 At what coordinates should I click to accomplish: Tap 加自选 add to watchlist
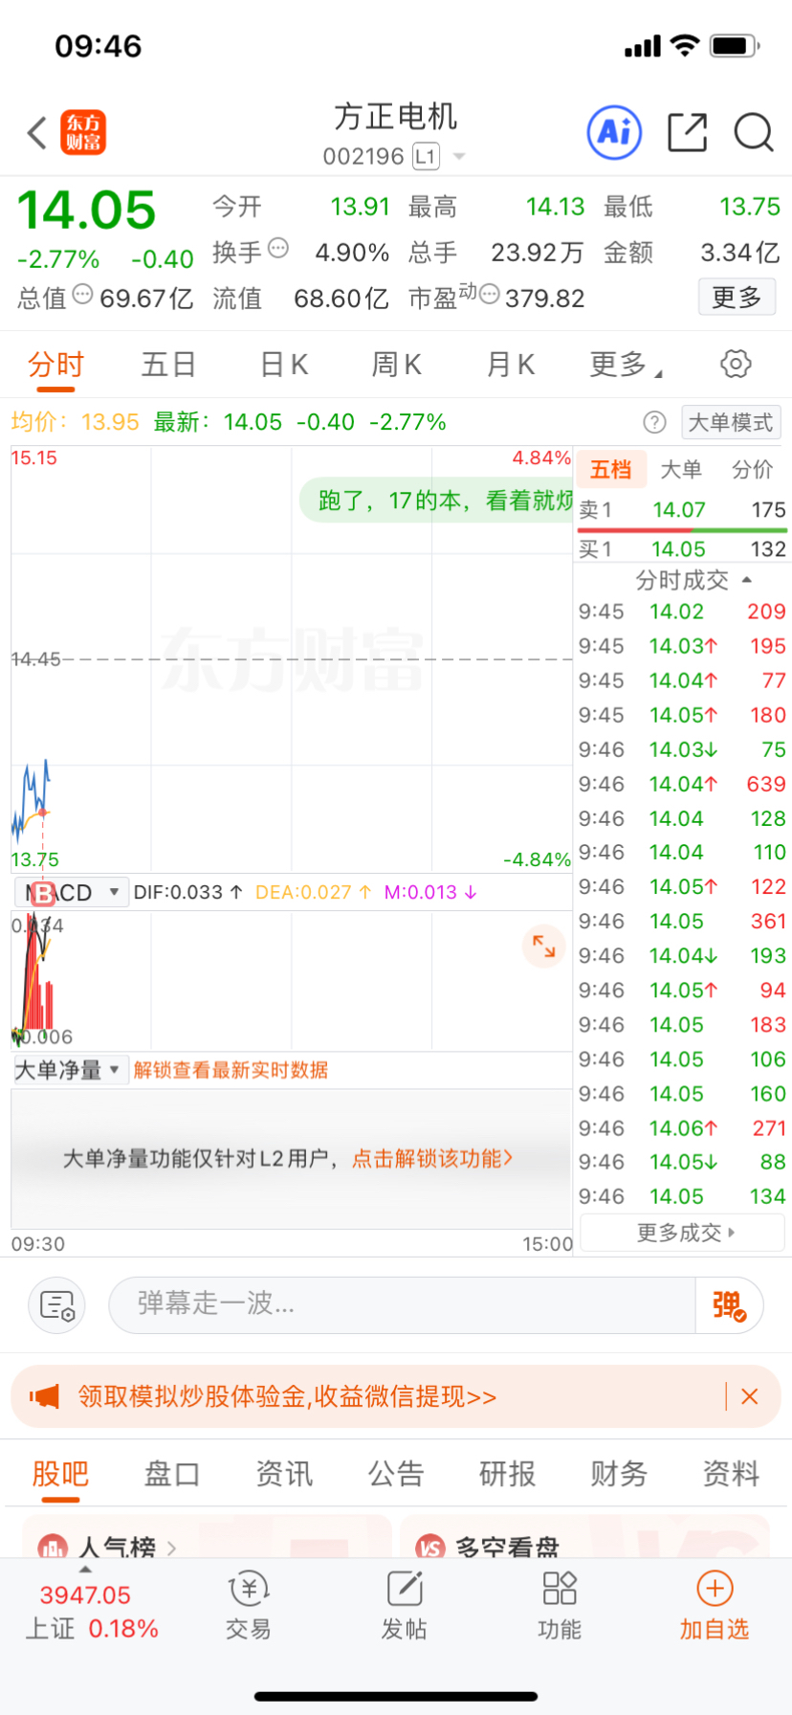(x=715, y=1606)
